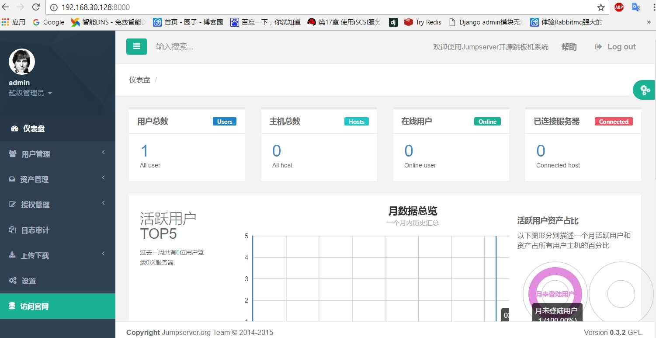
Task: Open the Google bookmark
Action: pyautogui.click(x=49, y=22)
